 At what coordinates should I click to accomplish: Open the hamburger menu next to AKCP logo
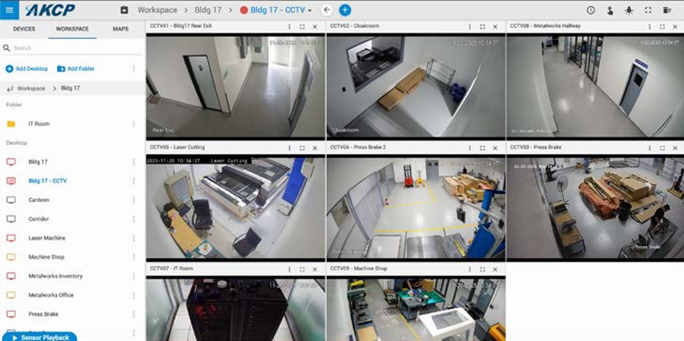tap(9, 10)
